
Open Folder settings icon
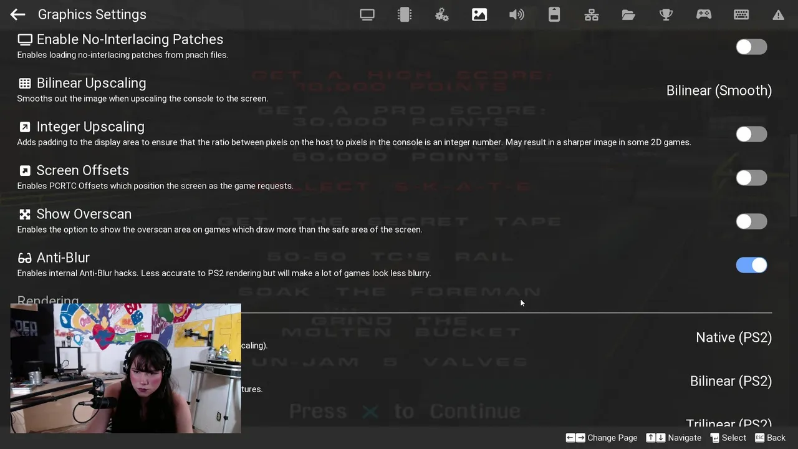click(628, 14)
